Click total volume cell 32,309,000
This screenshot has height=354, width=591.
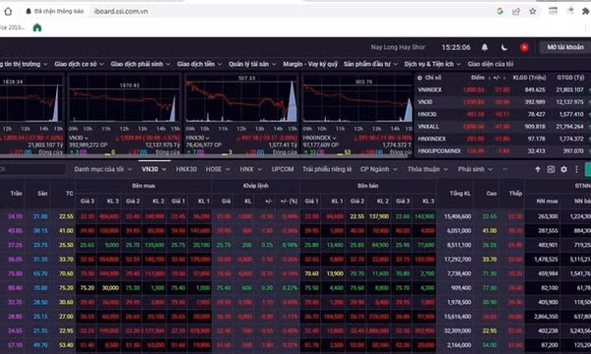pos(458,330)
